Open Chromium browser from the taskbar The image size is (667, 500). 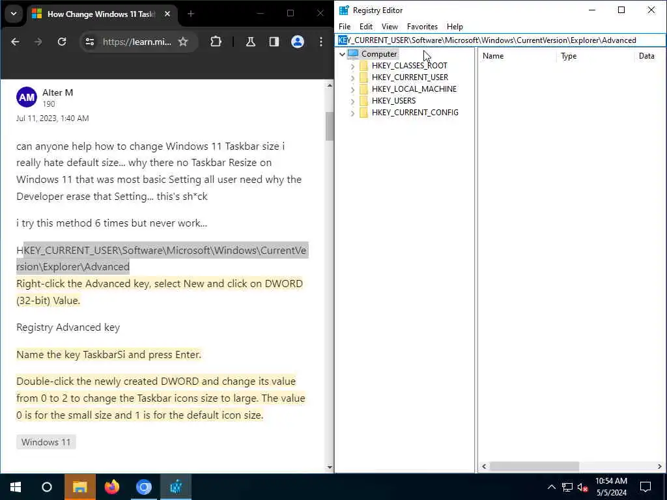[144, 487]
